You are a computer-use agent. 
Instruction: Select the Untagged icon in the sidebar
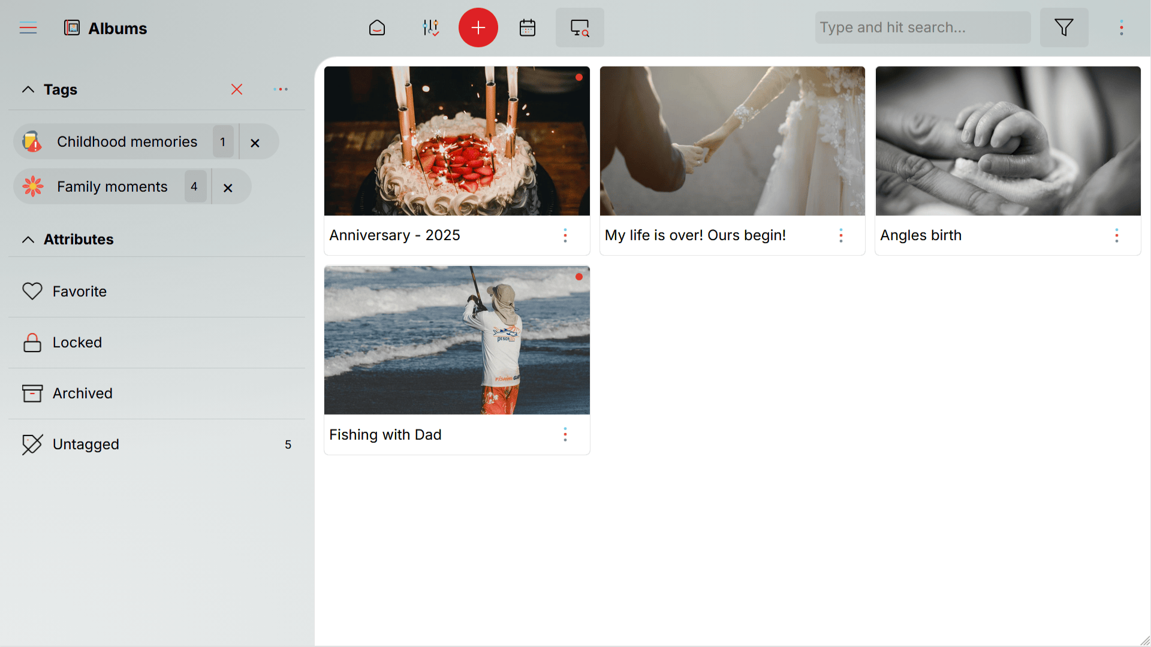coord(32,444)
